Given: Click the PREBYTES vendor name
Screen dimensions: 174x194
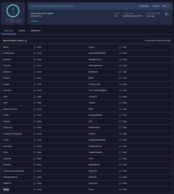Looking at the screenshot, I should 7,183.
